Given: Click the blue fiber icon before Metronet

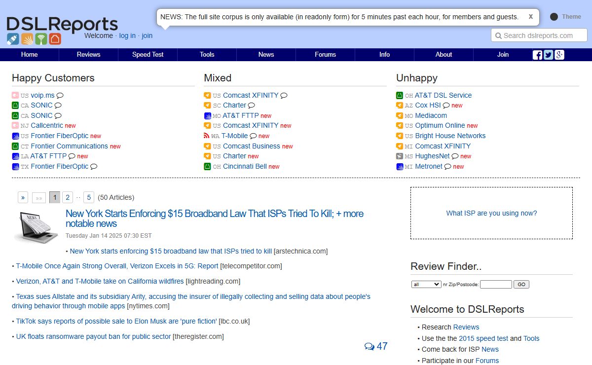Looking at the screenshot, I should click(400, 167).
